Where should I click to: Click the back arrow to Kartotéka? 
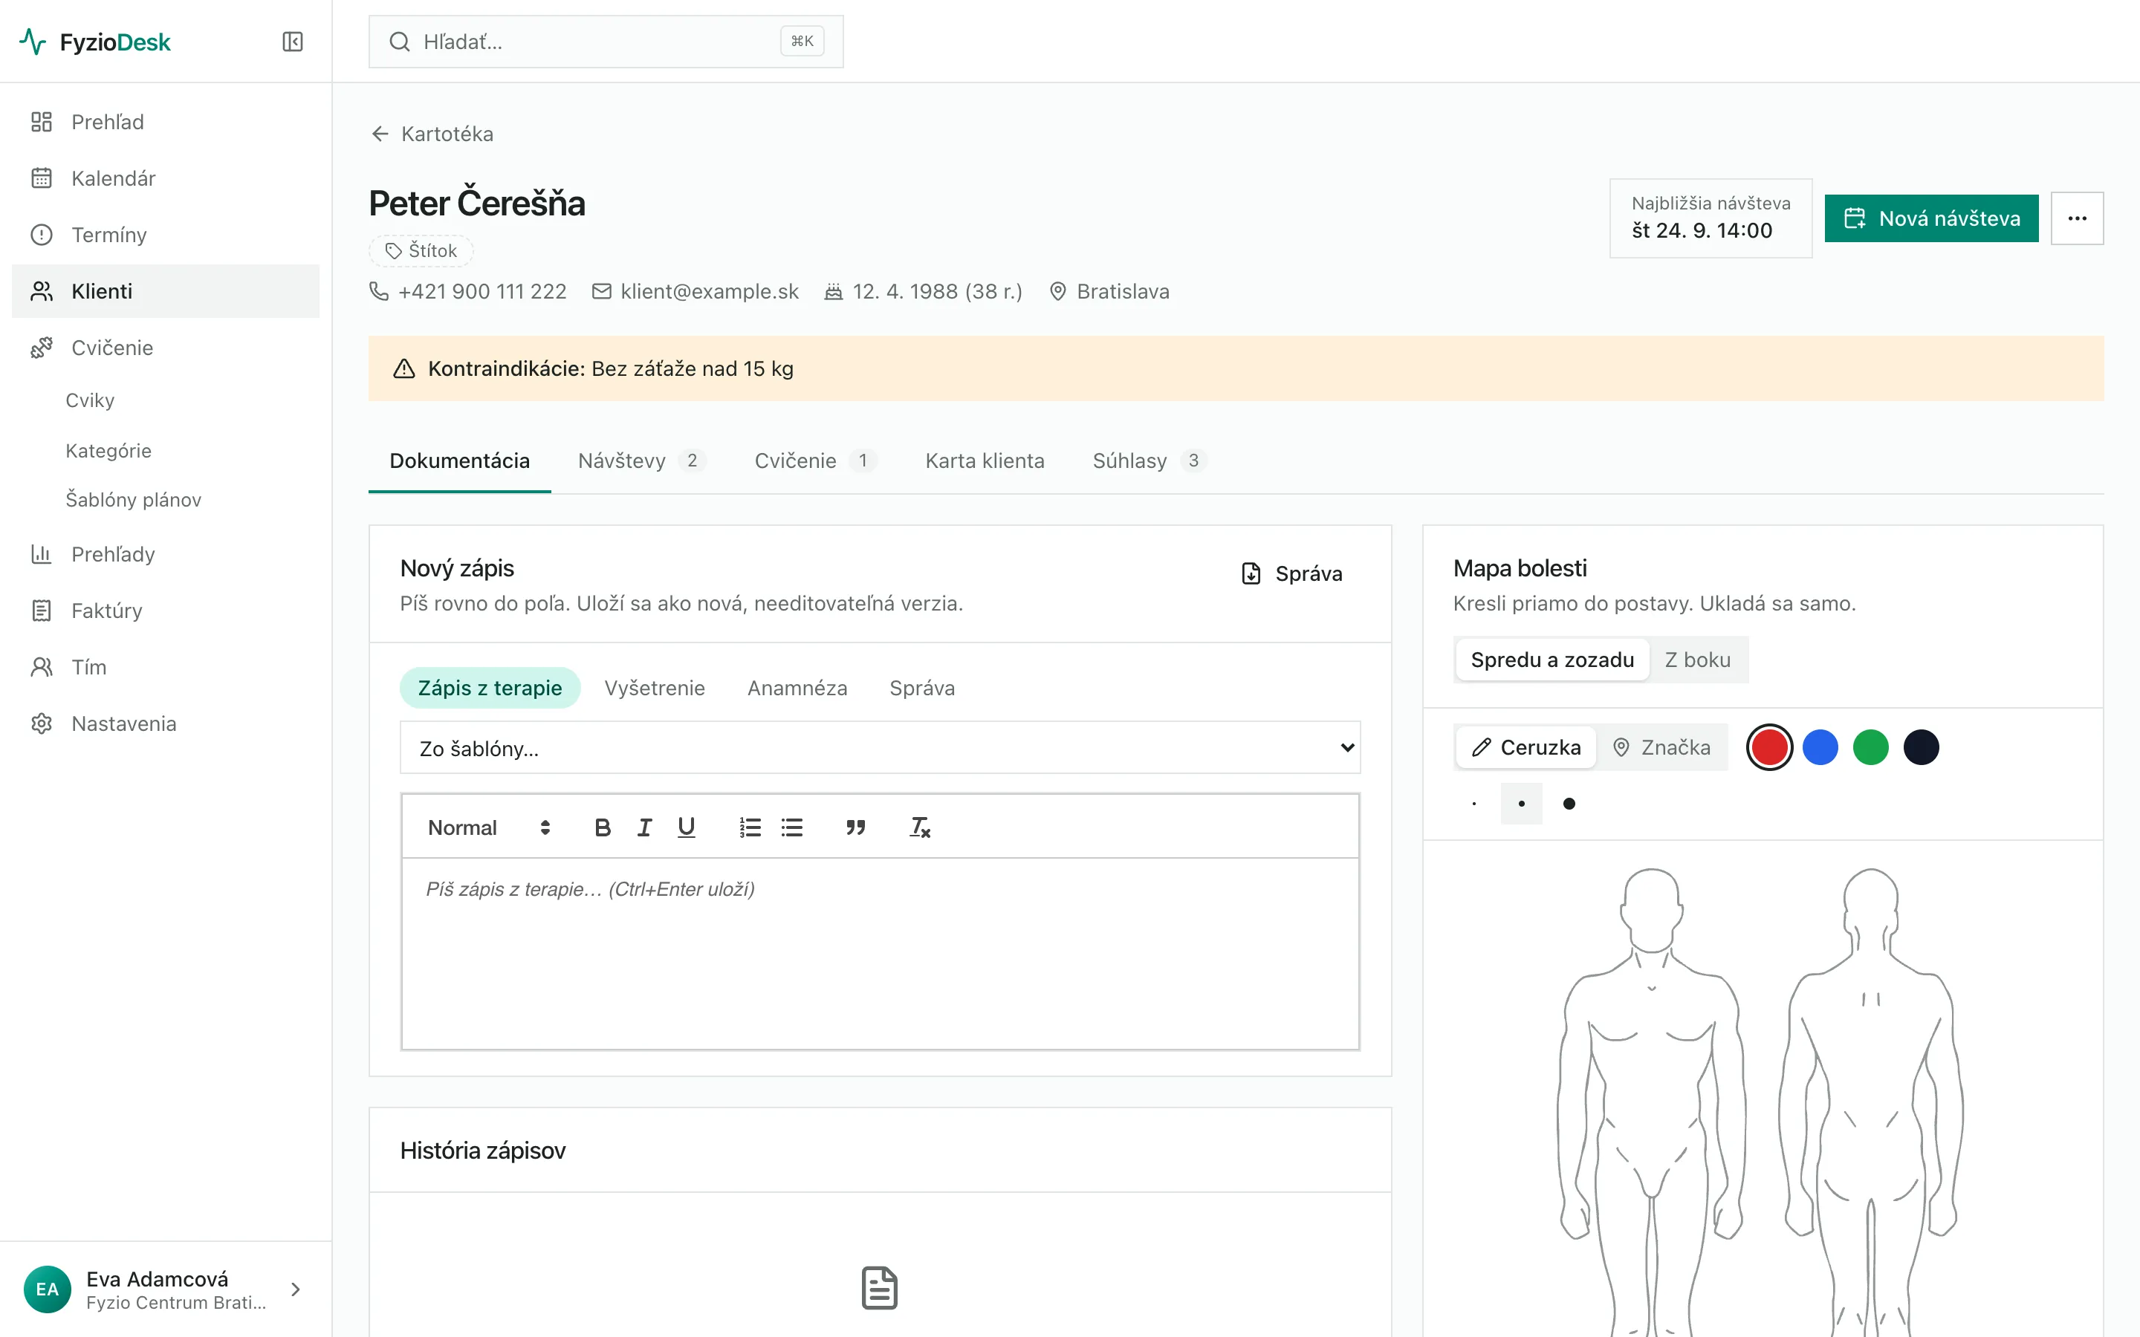click(x=380, y=134)
